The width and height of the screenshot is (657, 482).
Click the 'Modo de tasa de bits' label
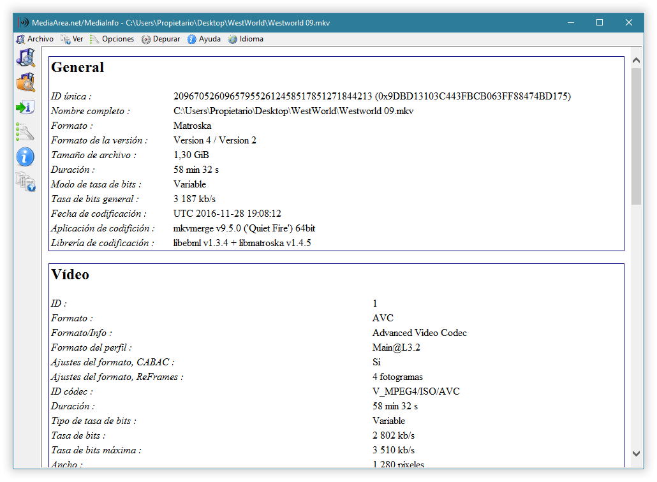click(x=96, y=184)
